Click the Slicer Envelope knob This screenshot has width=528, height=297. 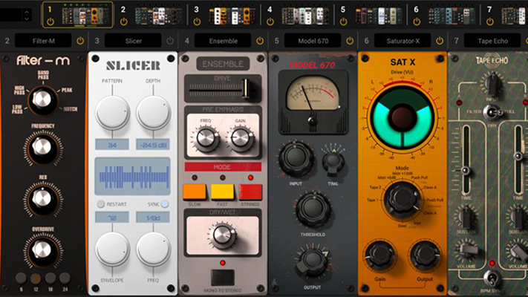point(112,249)
